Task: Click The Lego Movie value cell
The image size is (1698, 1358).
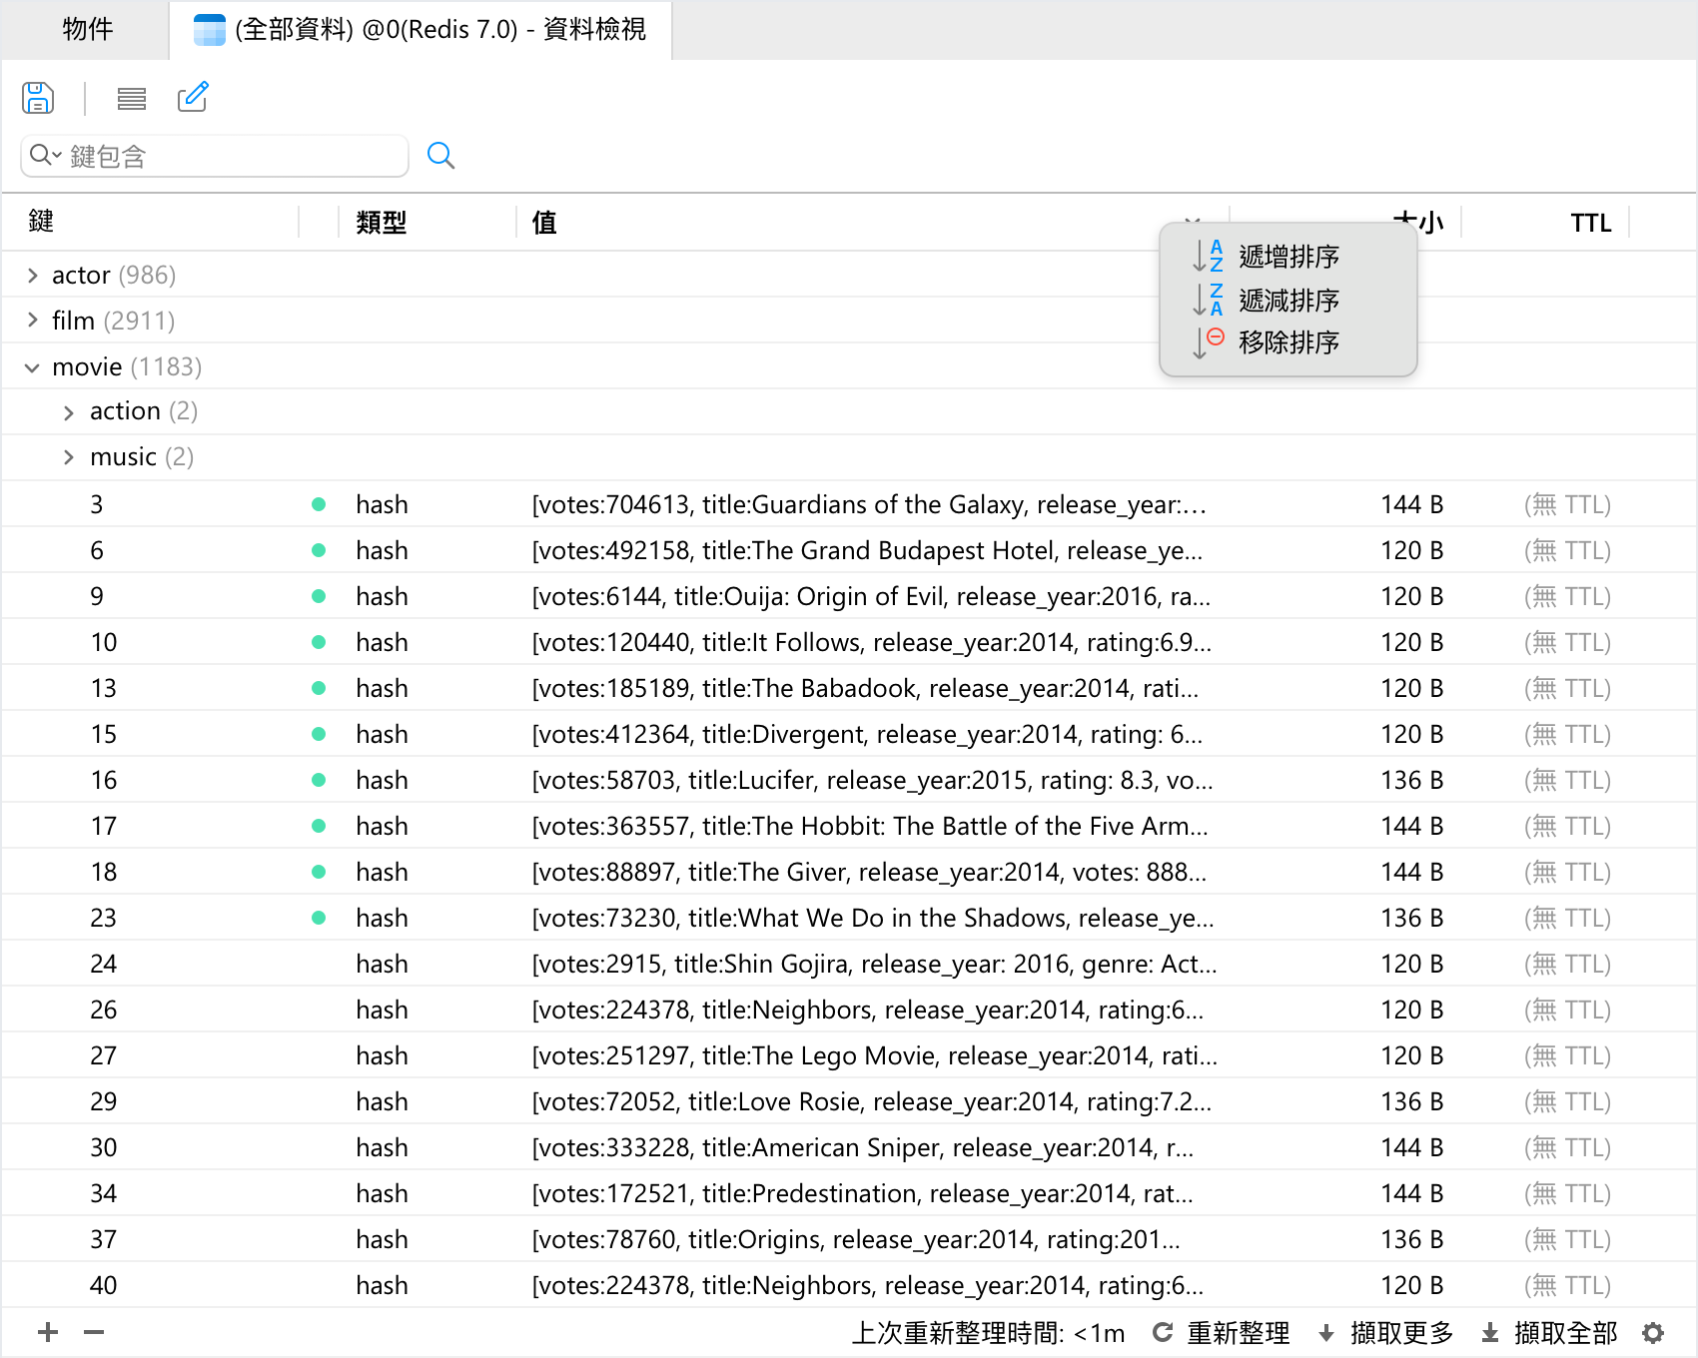Action: (x=874, y=1055)
